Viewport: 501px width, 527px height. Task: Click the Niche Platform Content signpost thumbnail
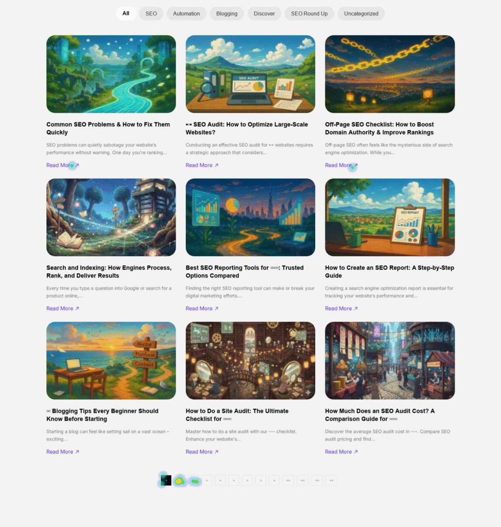click(111, 361)
